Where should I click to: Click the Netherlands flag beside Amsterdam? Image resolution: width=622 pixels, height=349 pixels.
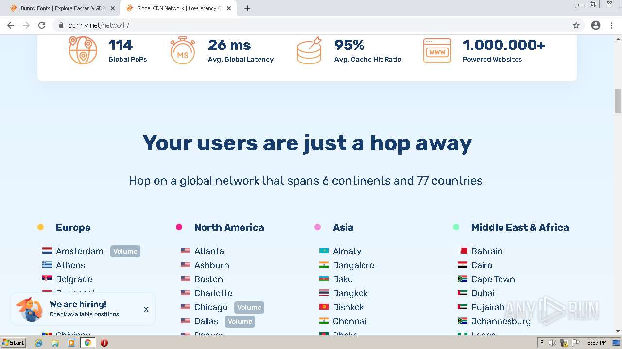[x=47, y=251]
